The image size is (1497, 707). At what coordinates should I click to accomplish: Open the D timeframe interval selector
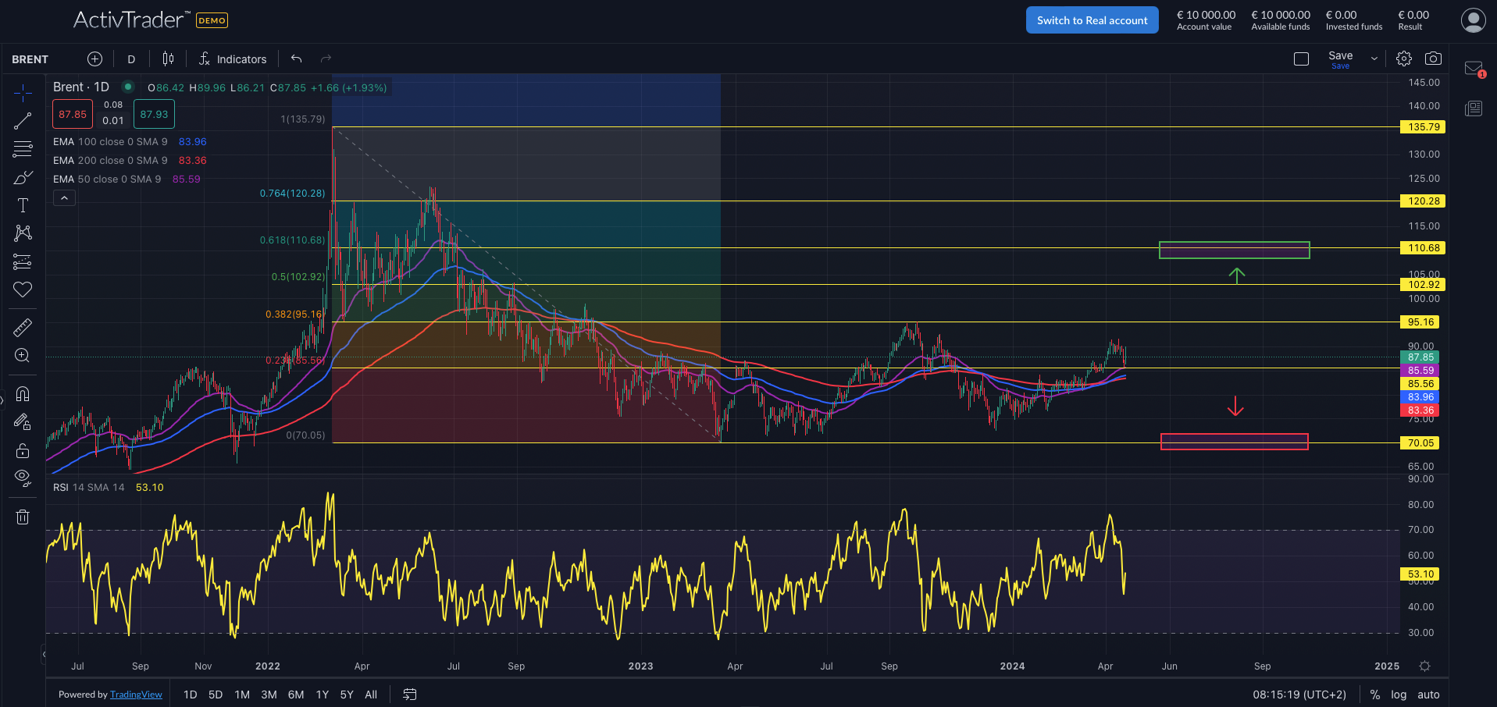click(x=131, y=59)
